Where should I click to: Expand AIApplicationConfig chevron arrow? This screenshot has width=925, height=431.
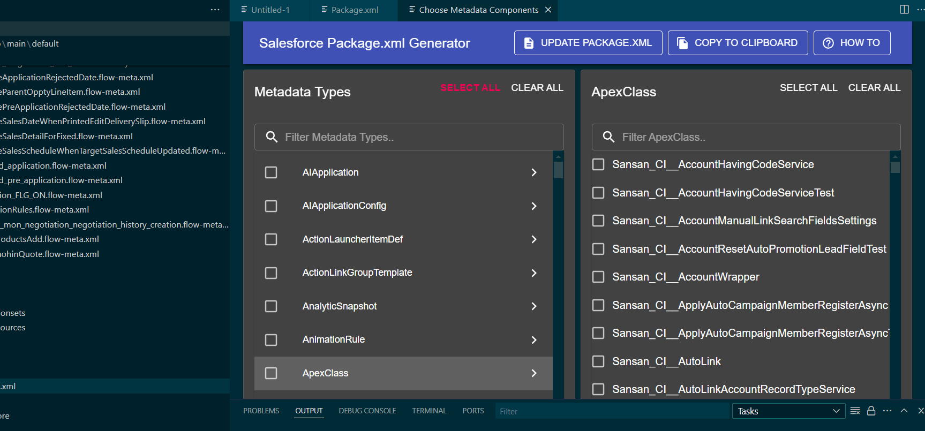pyautogui.click(x=534, y=206)
